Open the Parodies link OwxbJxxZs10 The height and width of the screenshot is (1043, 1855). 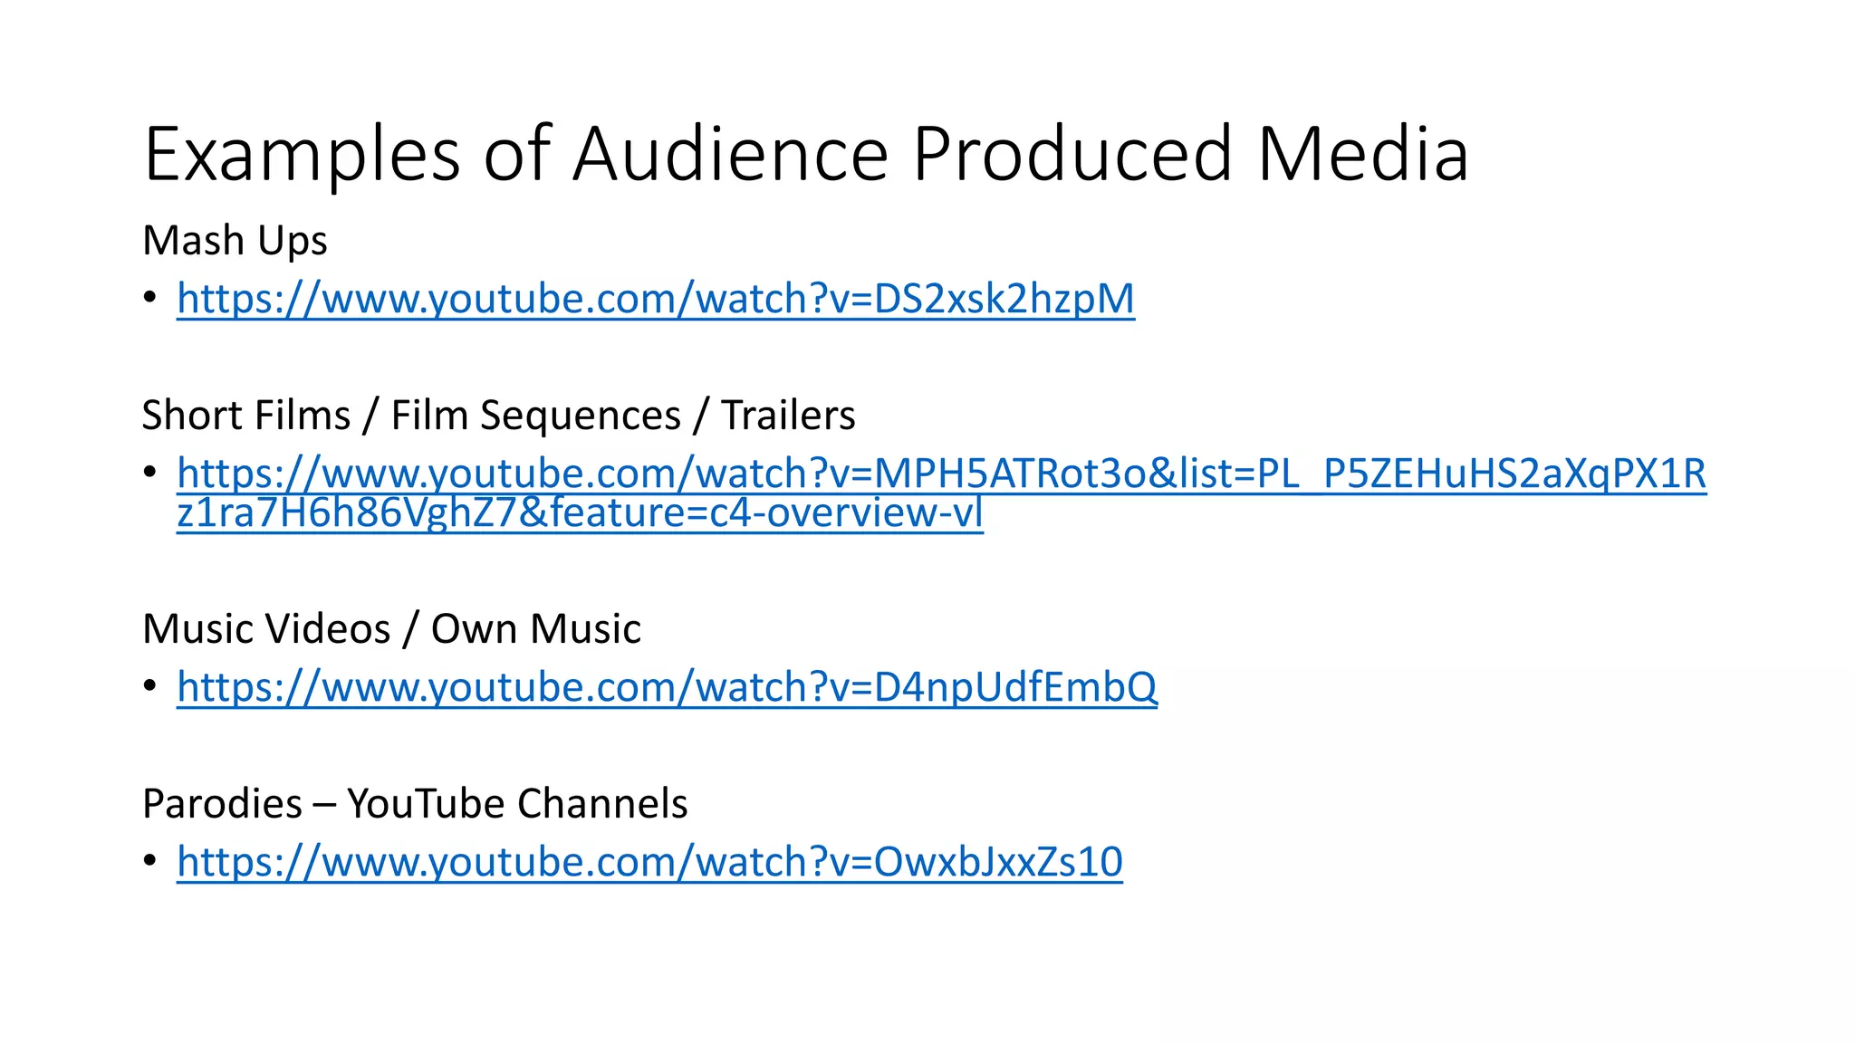[x=649, y=862]
